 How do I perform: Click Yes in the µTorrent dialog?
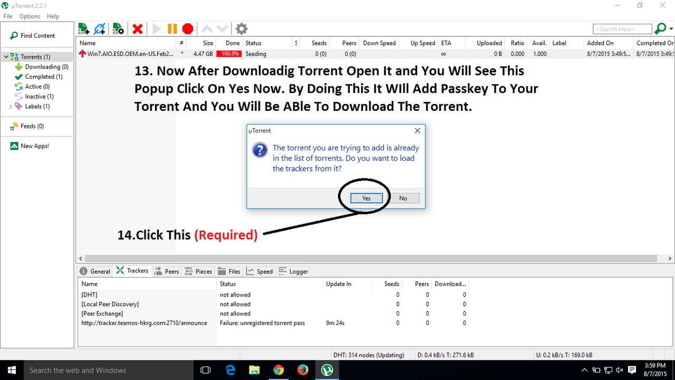coord(367,198)
